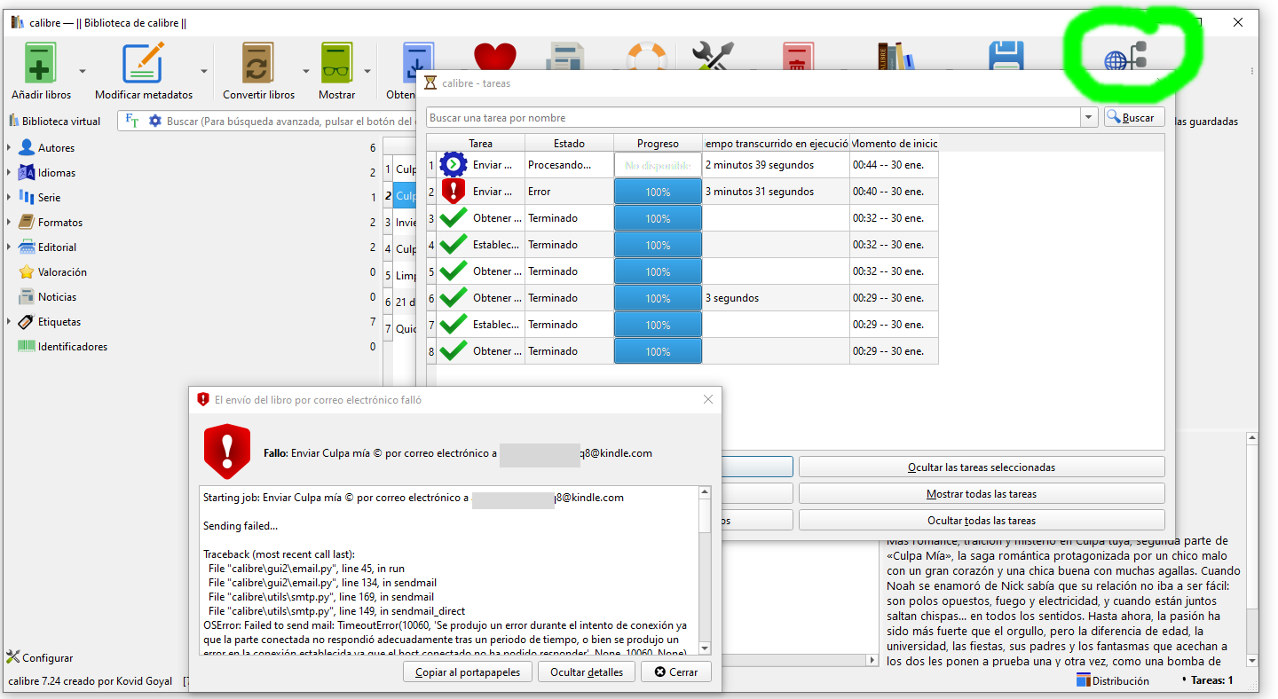
Task: Click the Añadir libros toolbar icon
Action: click(x=41, y=64)
